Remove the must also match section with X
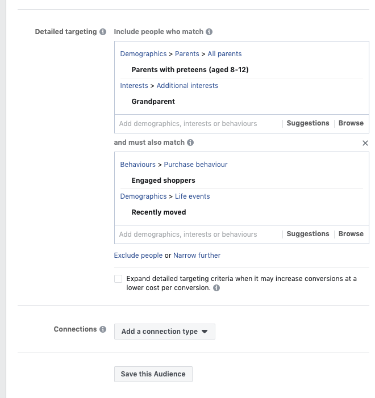This screenshot has height=398, width=375. coord(365,143)
